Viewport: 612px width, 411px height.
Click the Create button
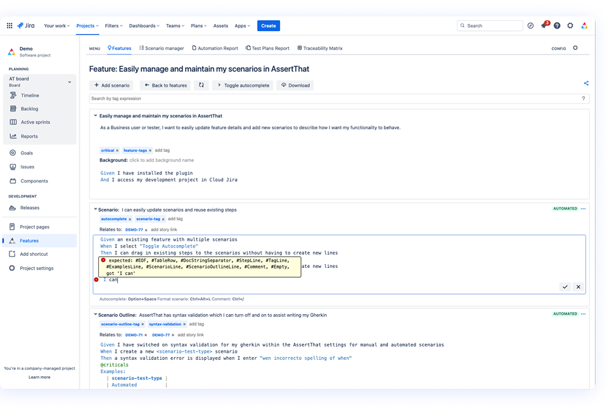268,26
